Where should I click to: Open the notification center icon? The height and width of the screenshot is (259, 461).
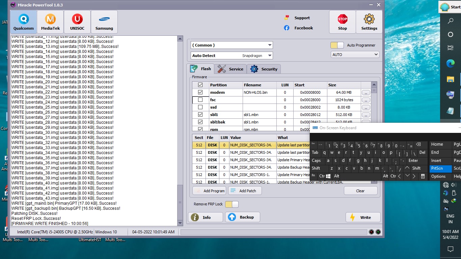tap(451, 249)
